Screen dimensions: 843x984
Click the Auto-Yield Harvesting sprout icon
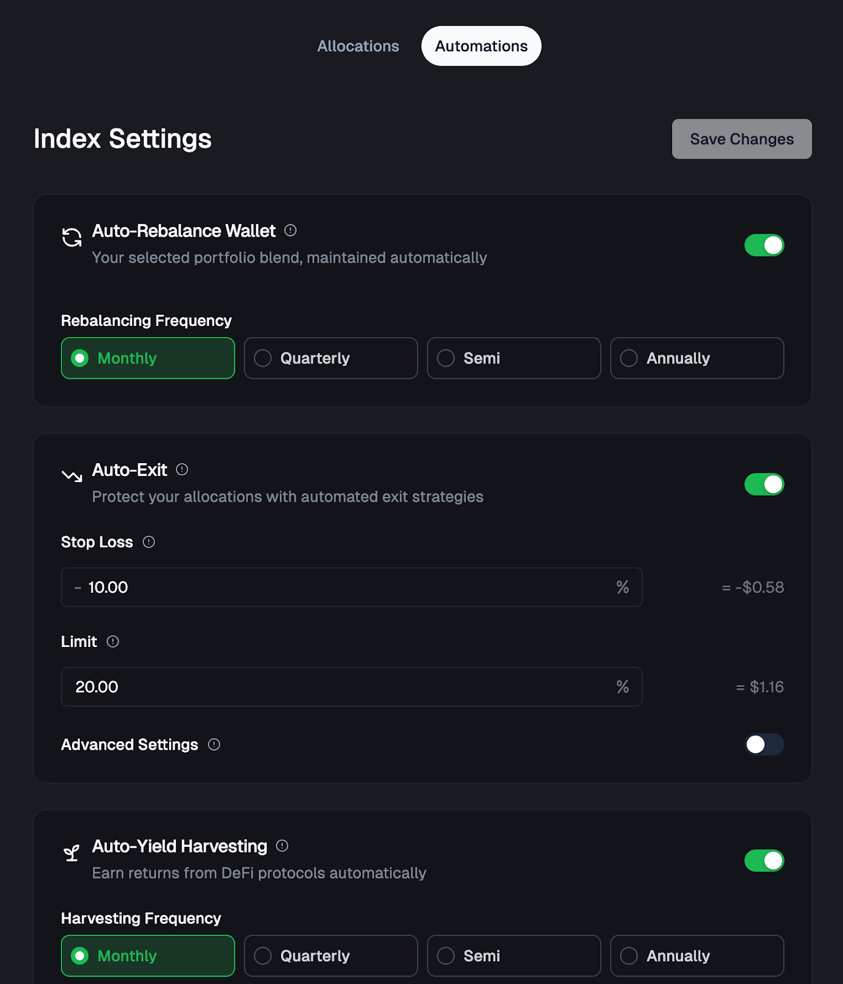coord(72,853)
